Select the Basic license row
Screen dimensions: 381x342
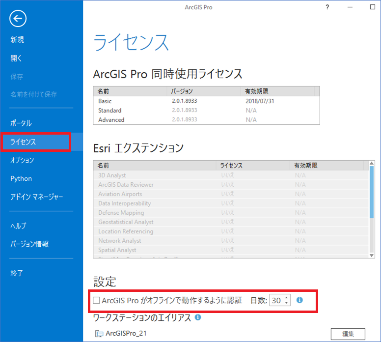point(206,101)
